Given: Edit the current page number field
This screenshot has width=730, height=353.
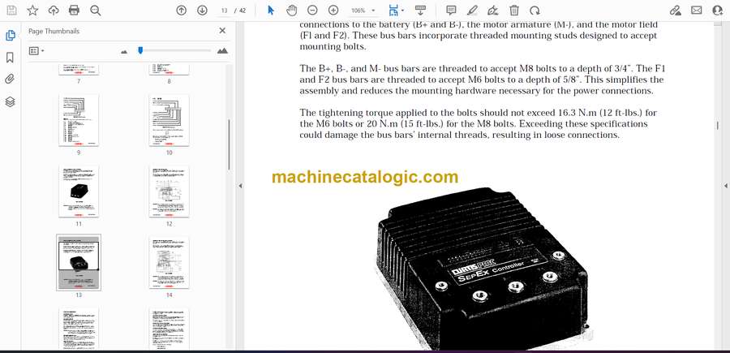Looking at the screenshot, I should pos(224,11).
